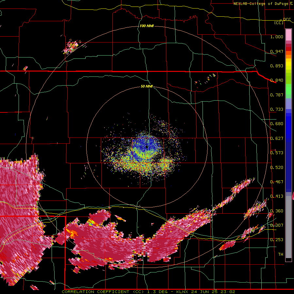This screenshot has height=294, width=294.
Task: Click the KLNX station identifier in footer
Action: click(182, 292)
